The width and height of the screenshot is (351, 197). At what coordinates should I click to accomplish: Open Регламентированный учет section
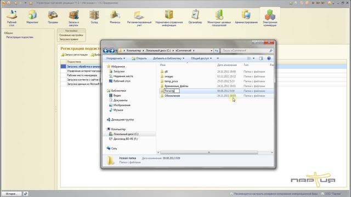[x=139, y=18]
